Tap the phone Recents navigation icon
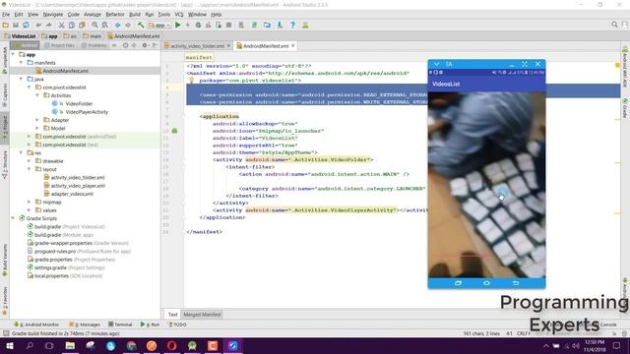 pos(458,283)
